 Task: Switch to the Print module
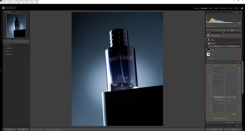(x=231, y=8)
